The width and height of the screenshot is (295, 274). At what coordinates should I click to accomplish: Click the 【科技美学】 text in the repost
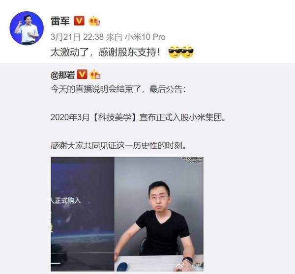click(115, 117)
